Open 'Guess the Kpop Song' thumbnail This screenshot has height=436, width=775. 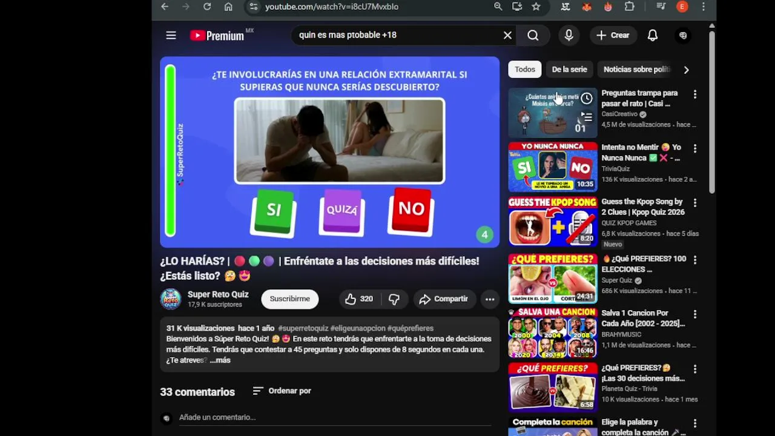[x=553, y=221]
